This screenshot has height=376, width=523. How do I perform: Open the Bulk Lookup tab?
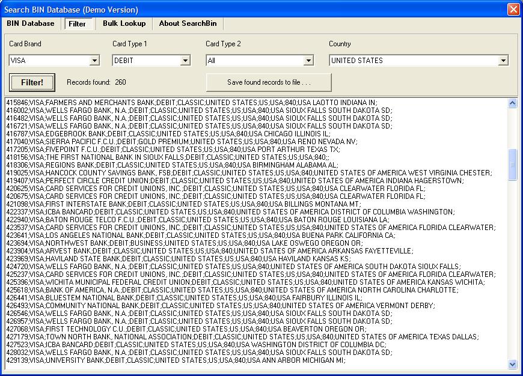pyautogui.click(x=124, y=23)
